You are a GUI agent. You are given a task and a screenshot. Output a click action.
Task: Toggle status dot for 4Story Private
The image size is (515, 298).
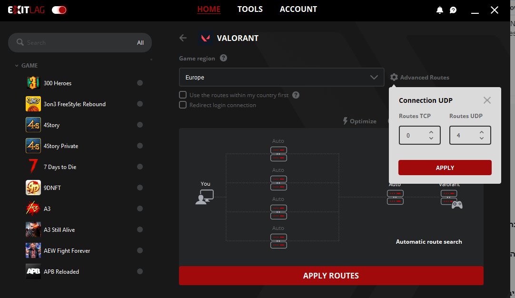pyautogui.click(x=140, y=146)
